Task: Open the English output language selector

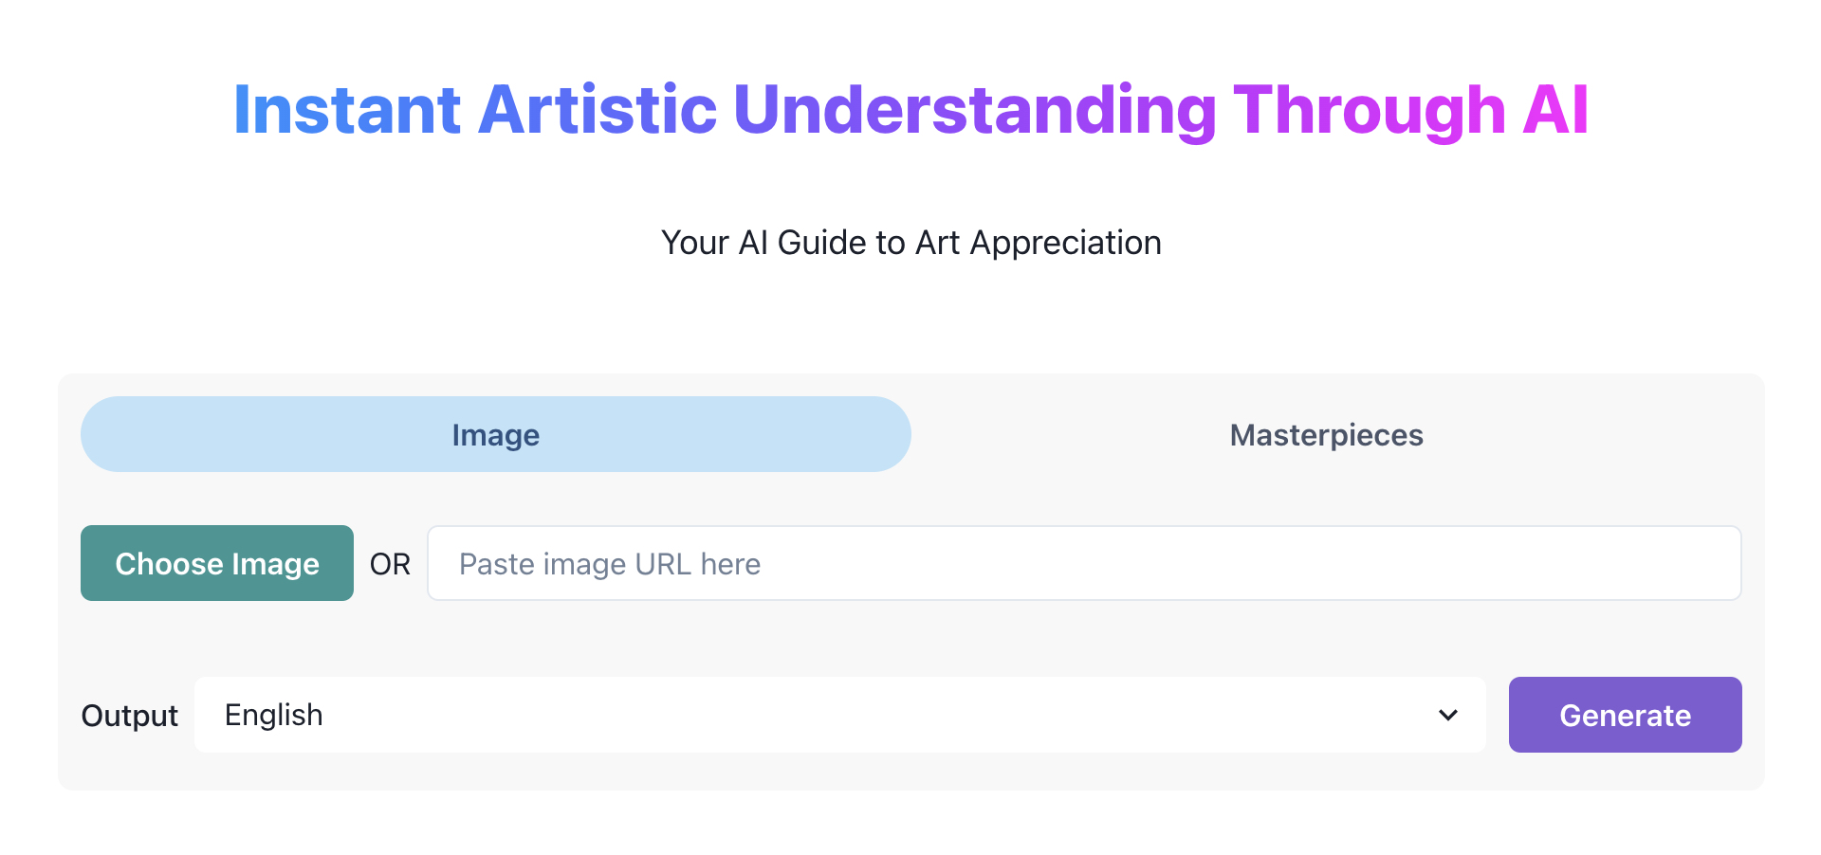Action: click(839, 716)
